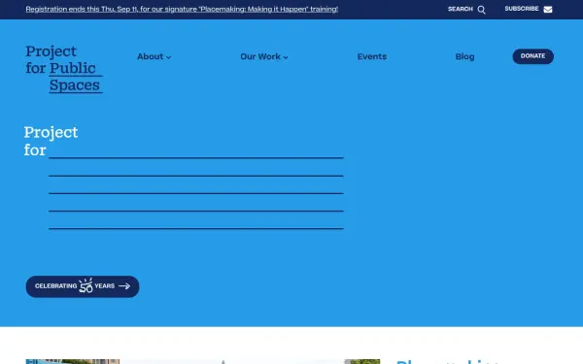
Task: Expand the Our Work dropdown chevron
Action: tap(286, 57)
